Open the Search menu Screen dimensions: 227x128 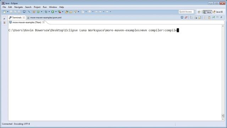point(28,7)
